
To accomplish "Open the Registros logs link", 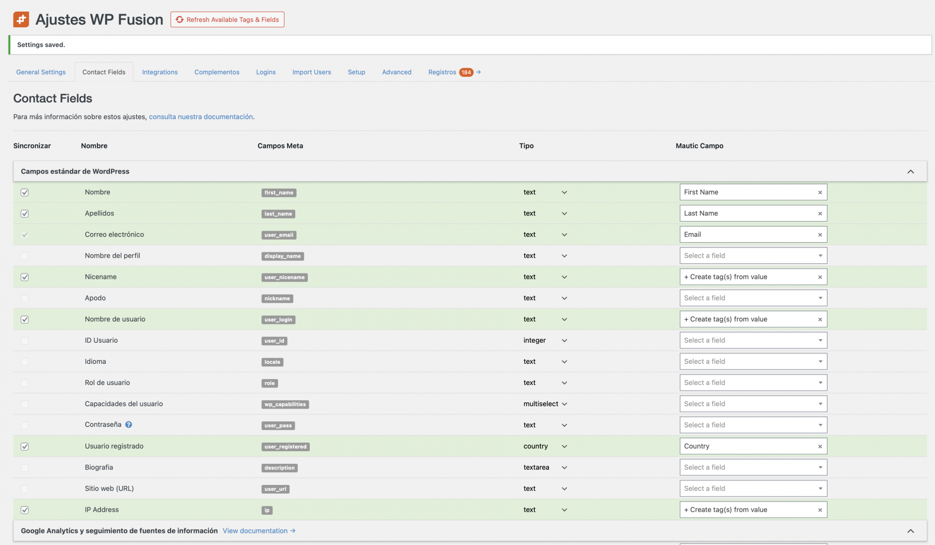I will [x=454, y=72].
